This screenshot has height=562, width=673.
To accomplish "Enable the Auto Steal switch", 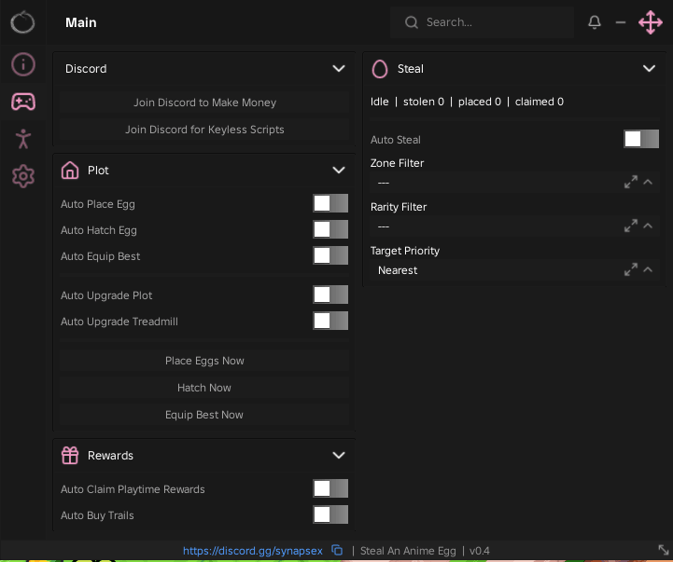I will 641,139.
